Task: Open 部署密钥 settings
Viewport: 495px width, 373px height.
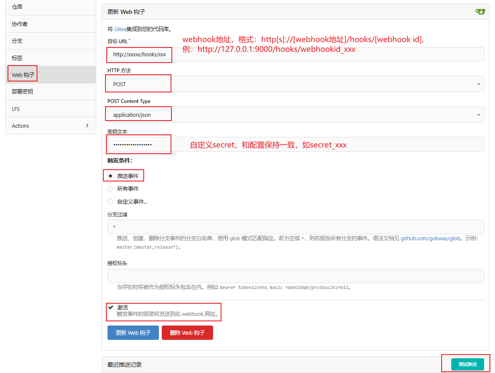Action: [50, 92]
